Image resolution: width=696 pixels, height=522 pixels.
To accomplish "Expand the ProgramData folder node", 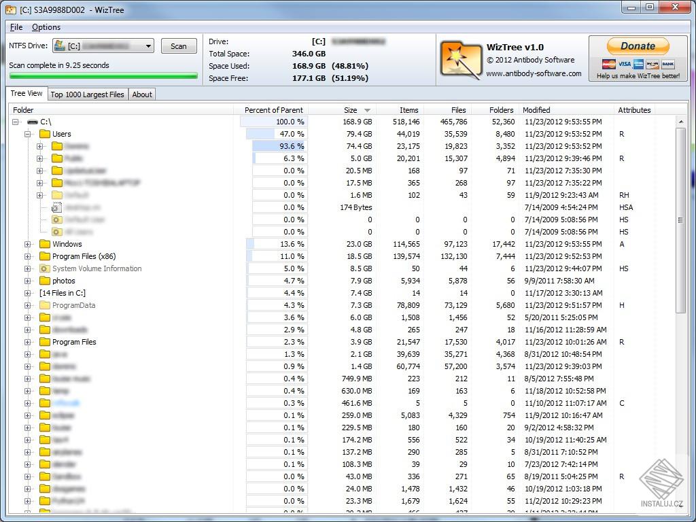I will (x=27, y=305).
